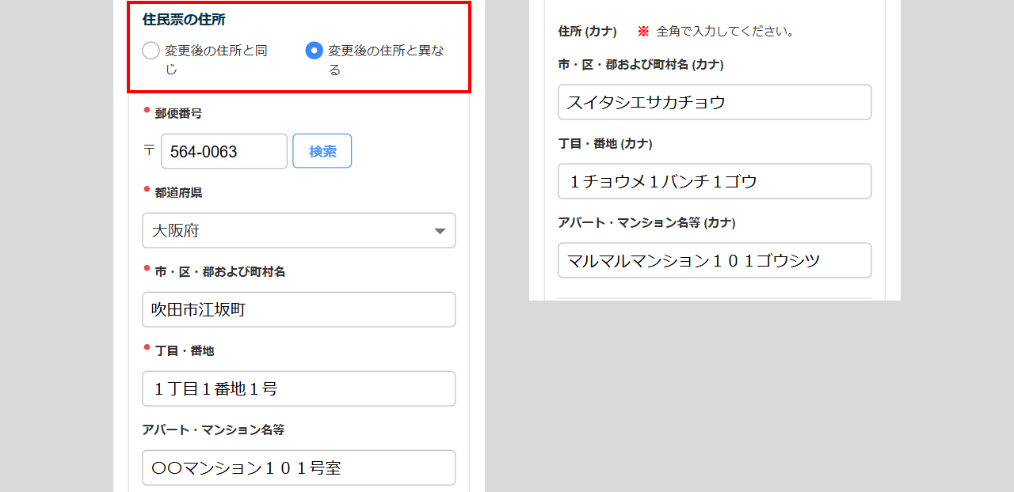Click the 住所 (カナ) section label
This screenshot has width=1014, height=492.
pos(587,32)
